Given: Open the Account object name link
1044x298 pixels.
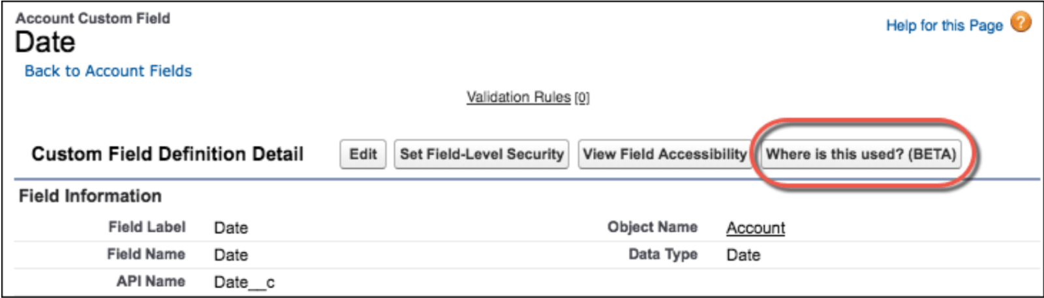Looking at the screenshot, I should 756,228.
